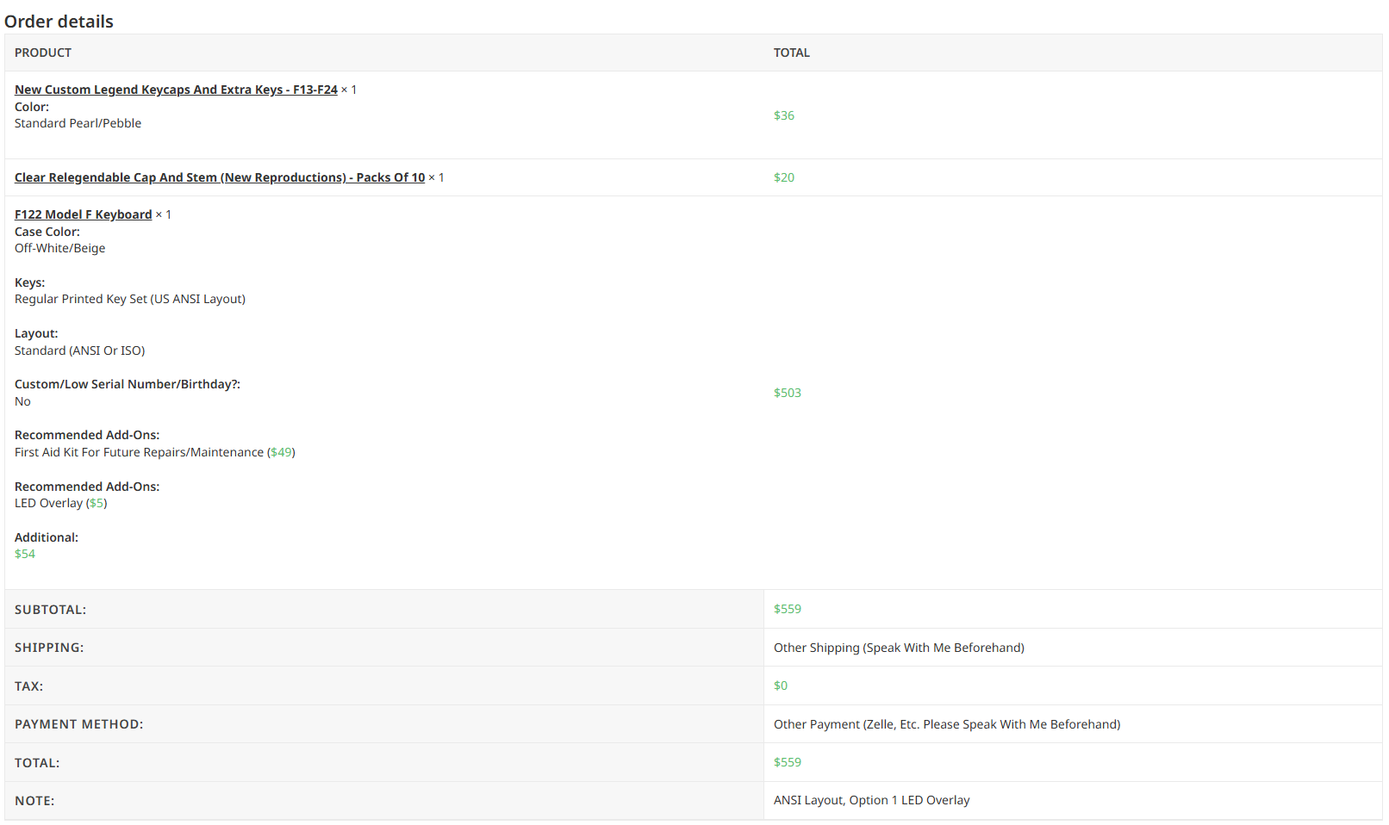Click the PRODUCT column header
The height and width of the screenshot is (825, 1389).
(43, 53)
